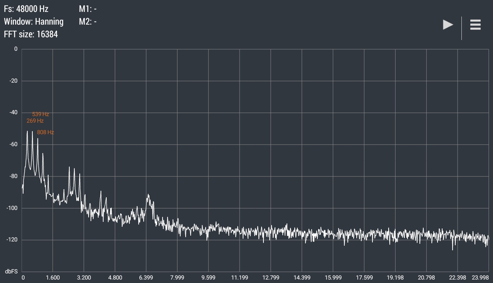Viewport: 493px width, 283px height.
Task: Click the -120 level axis label
Action: (x=12, y=240)
